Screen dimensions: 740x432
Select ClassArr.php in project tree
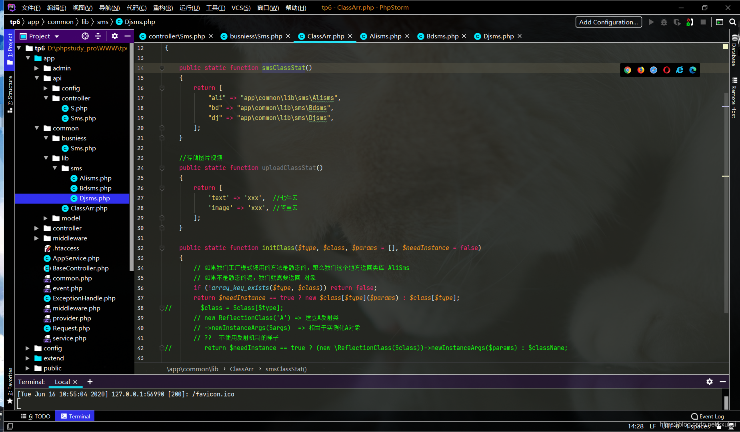[x=89, y=208]
